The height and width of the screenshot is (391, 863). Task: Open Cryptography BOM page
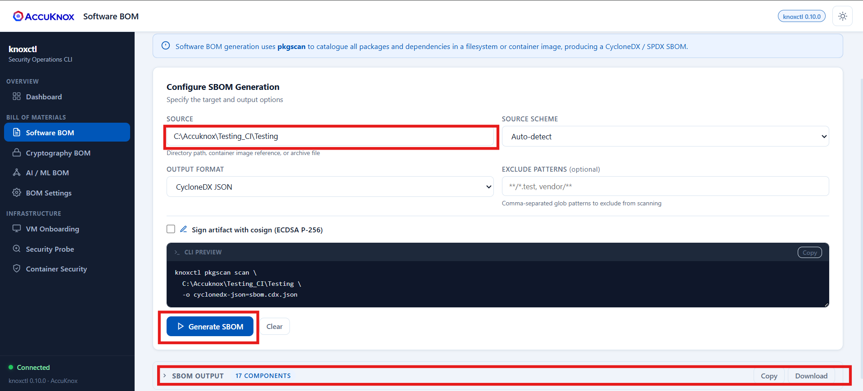[67, 153]
